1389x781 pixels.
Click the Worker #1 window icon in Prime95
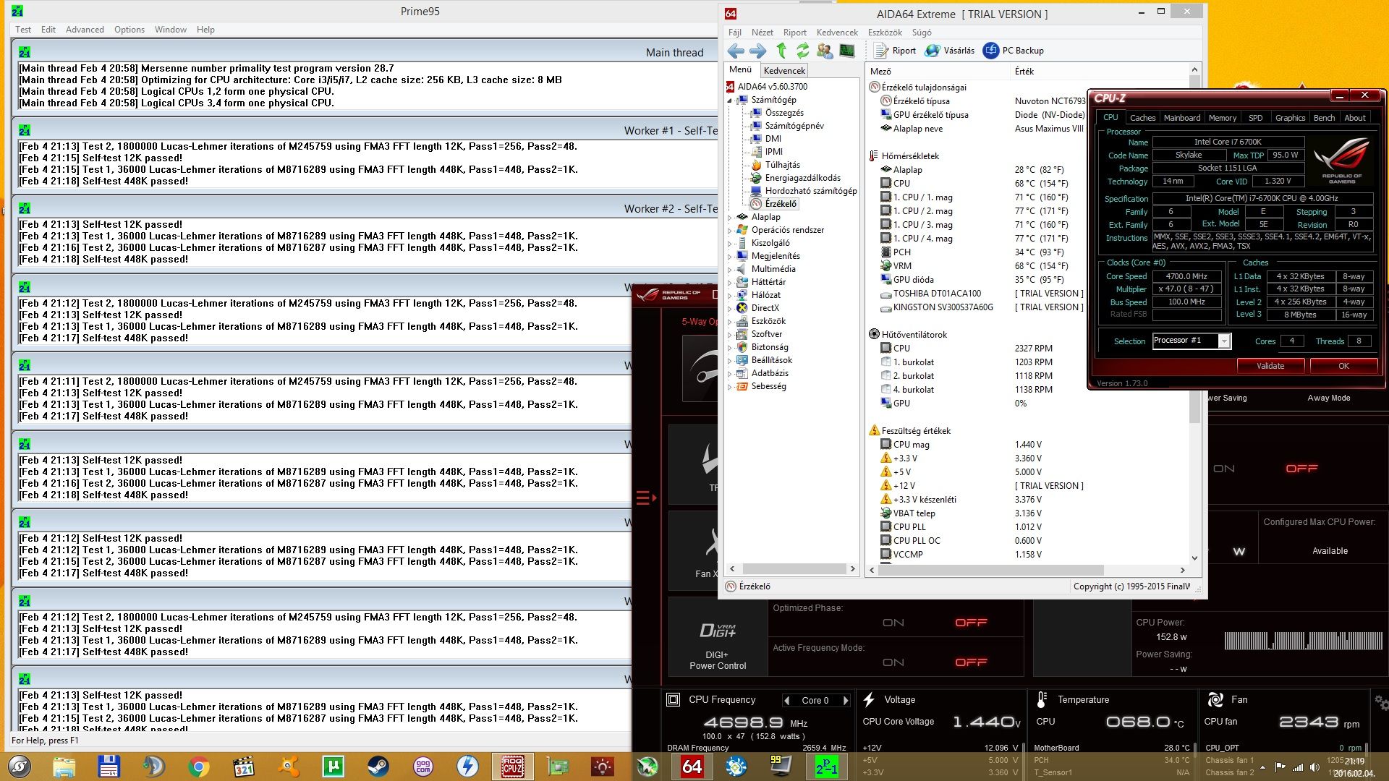(x=25, y=130)
